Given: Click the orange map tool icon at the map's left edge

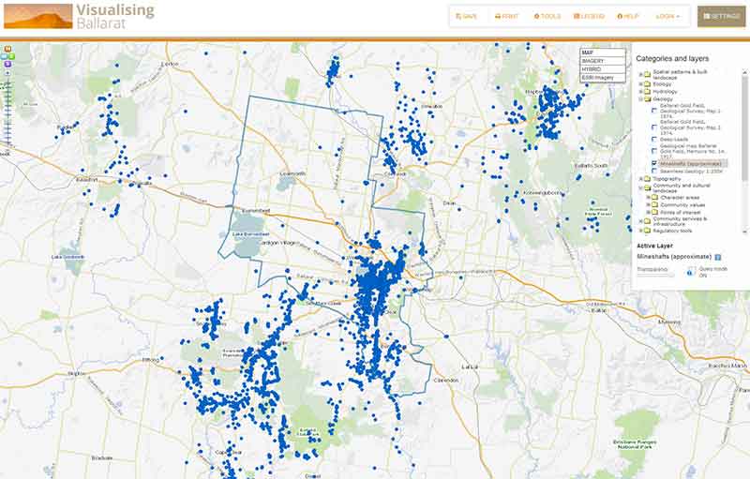Looking at the screenshot, I should (x=7, y=49).
